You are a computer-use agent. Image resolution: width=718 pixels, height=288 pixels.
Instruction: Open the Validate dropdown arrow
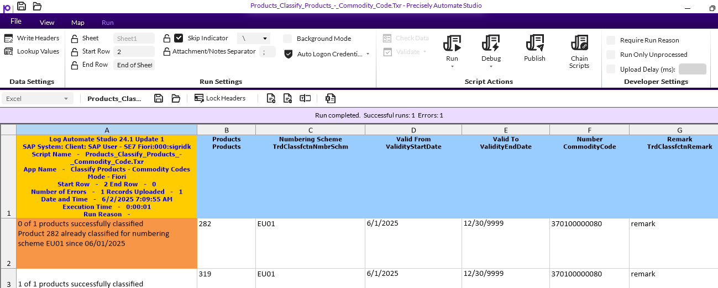425,52
